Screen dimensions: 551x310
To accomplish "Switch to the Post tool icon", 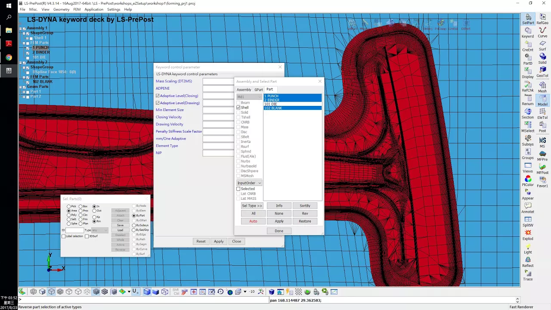I will pyautogui.click(x=542, y=127).
